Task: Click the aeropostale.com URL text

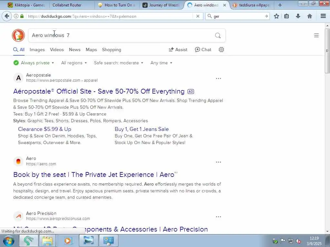Action: [x=62, y=80]
